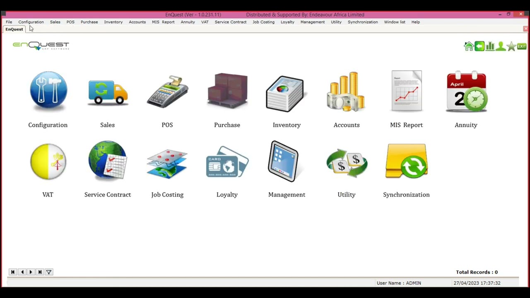Click the enQuest ERP software logo
Screen dimensions: 530x298
coord(41,46)
